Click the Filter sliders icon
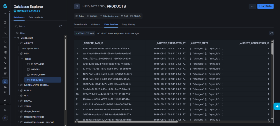The height and width of the screenshot is (126, 280). (17, 33)
